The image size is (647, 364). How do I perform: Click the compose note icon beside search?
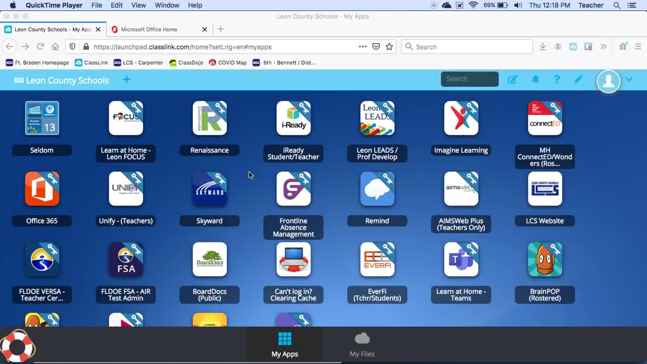pyautogui.click(x=513, y=79)
